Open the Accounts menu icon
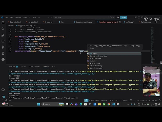Screen dimensions: 162x122 (3, 90)
